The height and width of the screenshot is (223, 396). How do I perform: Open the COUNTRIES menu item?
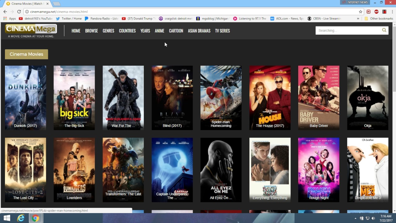[x=127, y=31]
